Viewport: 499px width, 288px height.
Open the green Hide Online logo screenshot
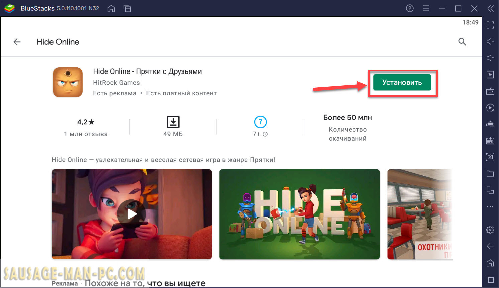pos(300,214)
